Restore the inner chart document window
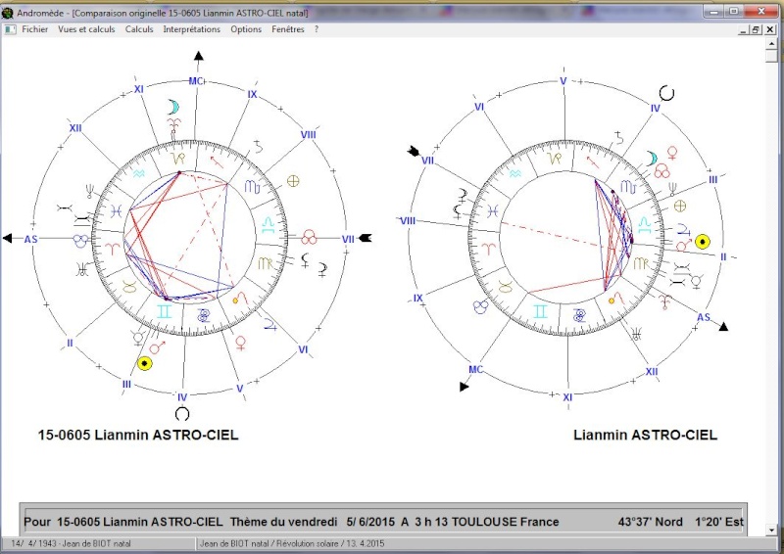The width and height of the screenshot is (784, 554). click(757, 30)
